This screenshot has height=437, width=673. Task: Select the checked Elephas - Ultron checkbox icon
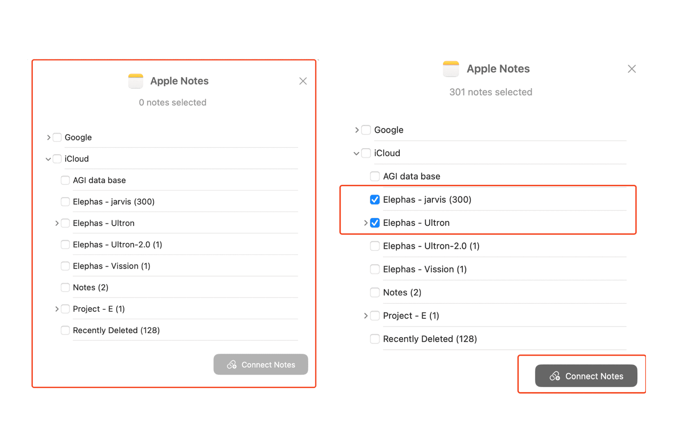[375, 223]
